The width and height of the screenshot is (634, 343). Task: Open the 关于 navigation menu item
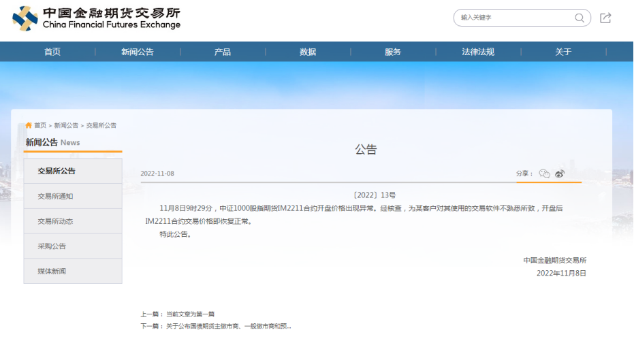[563, 52]
